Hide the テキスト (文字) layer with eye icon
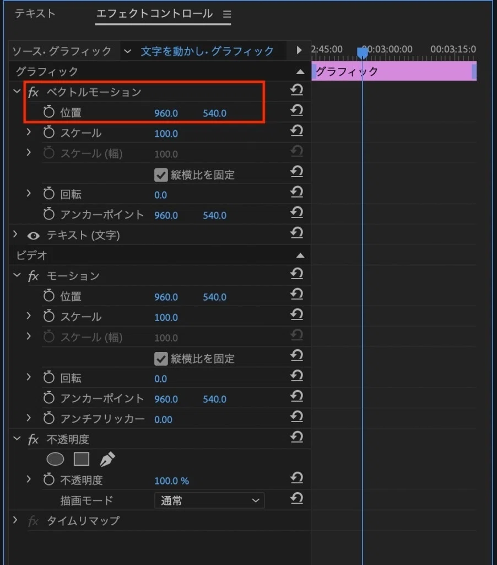The image size is (497, 565). click(x=34, y=236)
